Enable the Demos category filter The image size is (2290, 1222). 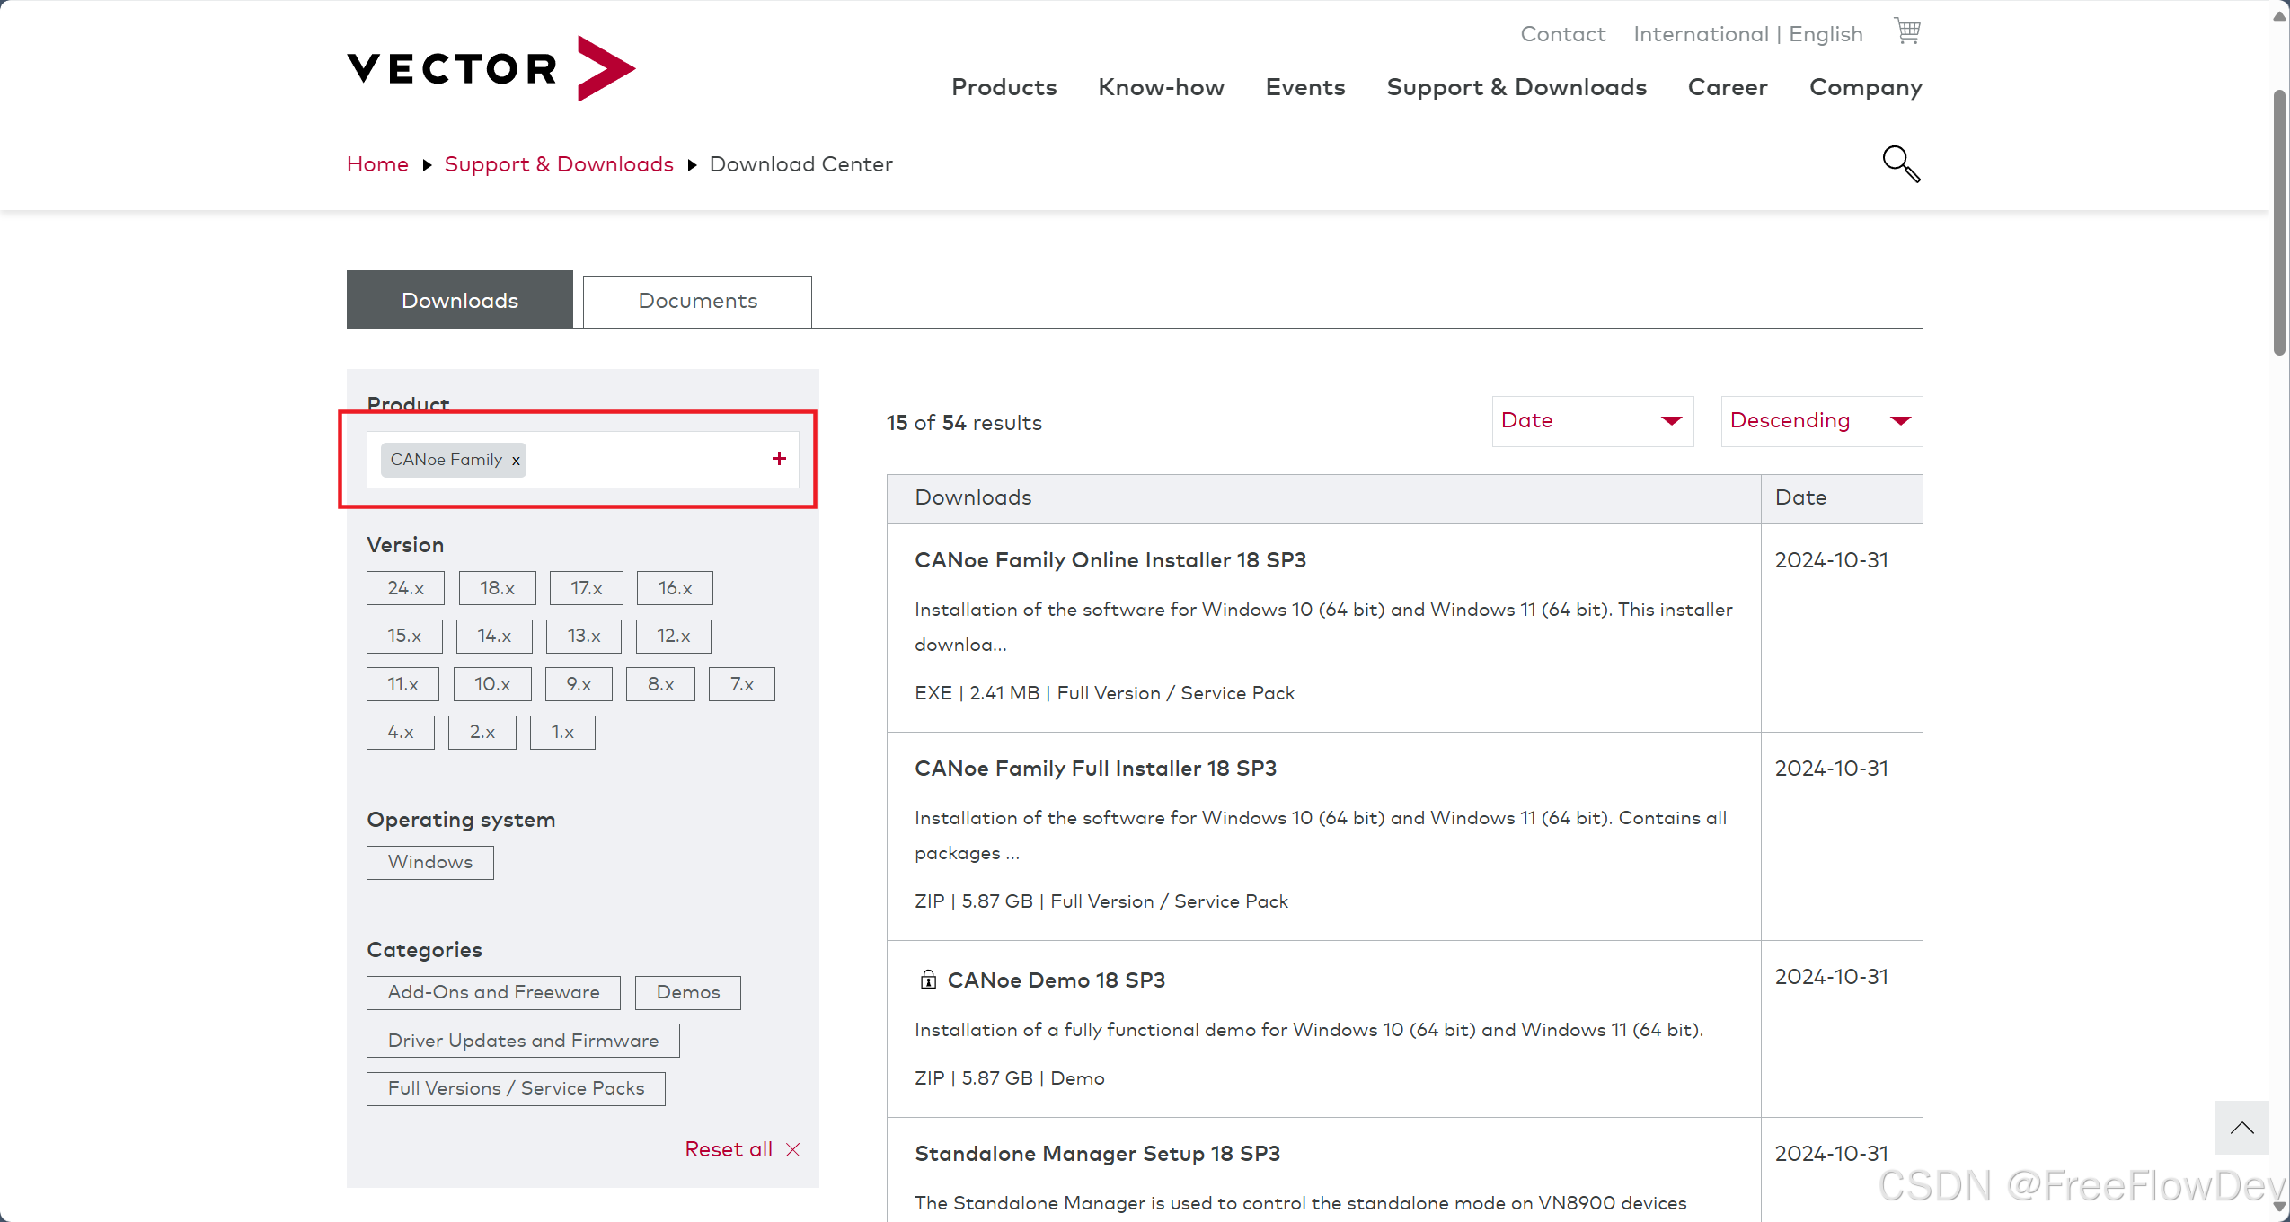click(x=687, y=992)
